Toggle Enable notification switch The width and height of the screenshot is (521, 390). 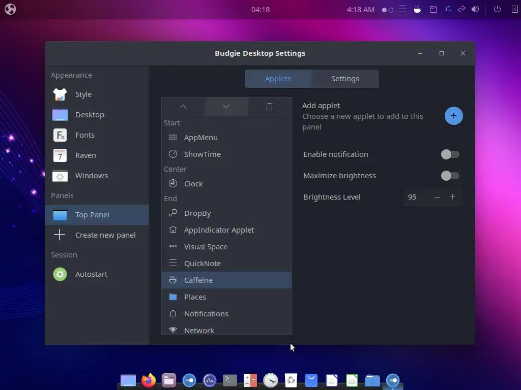pos(450,154)
